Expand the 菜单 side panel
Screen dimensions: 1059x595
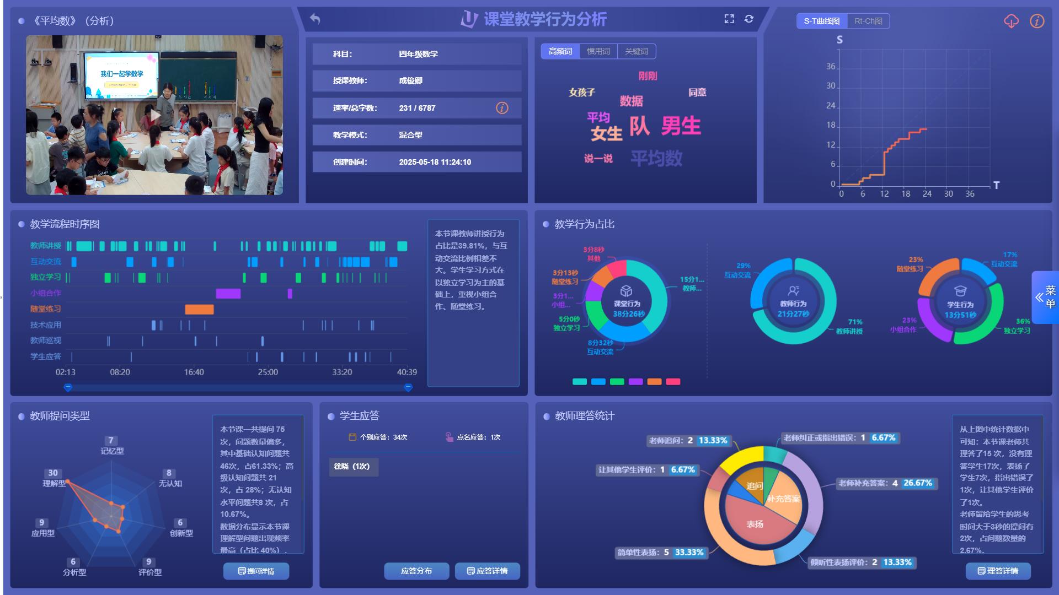click(1045, 297)
